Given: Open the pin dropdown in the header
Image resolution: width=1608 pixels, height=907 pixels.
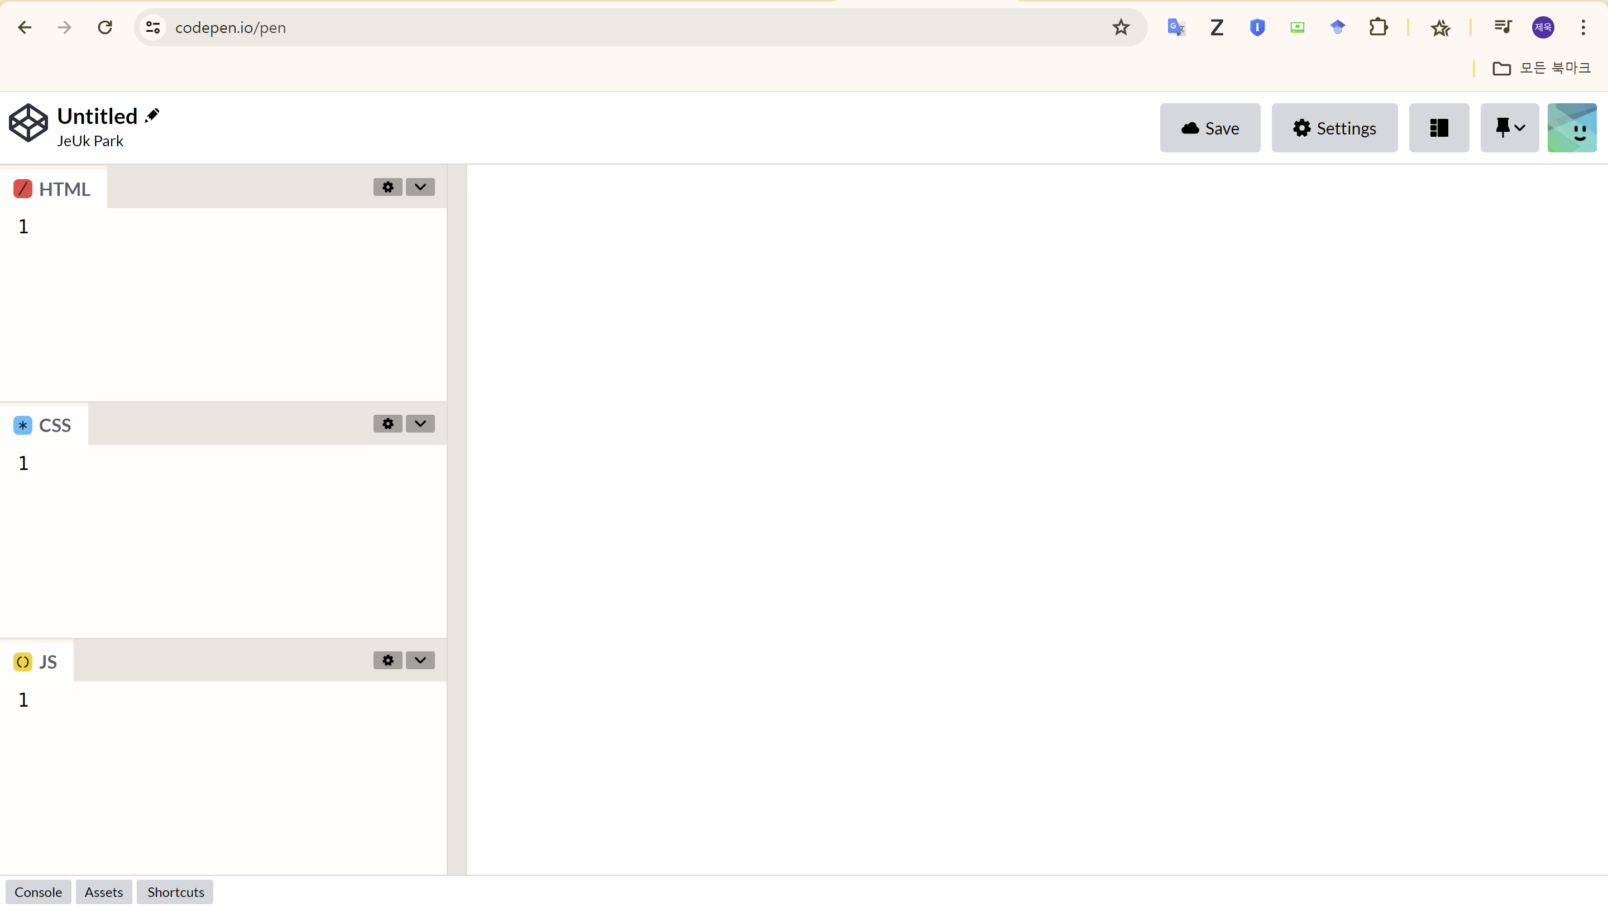Looking at the screenshot, I should [x=1509, y=128].
